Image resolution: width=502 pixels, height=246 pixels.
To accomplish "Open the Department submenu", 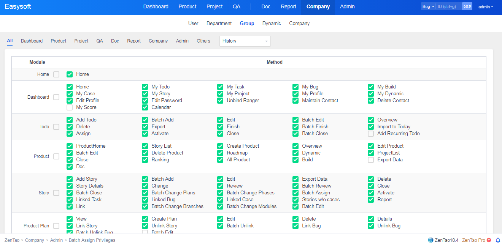I will [219, 24].
